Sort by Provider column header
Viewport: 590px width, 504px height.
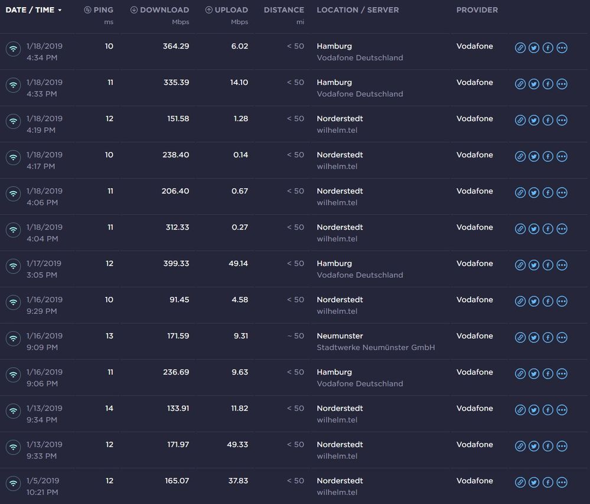(477, 10)
